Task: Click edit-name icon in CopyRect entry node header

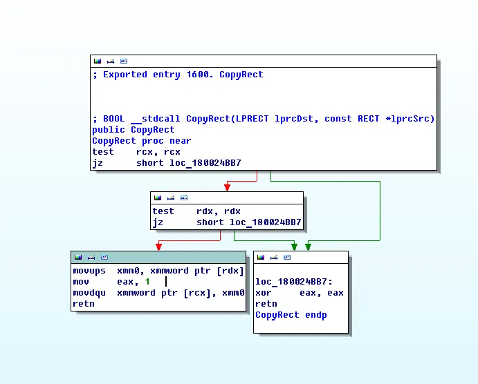Action: point(111,61)
